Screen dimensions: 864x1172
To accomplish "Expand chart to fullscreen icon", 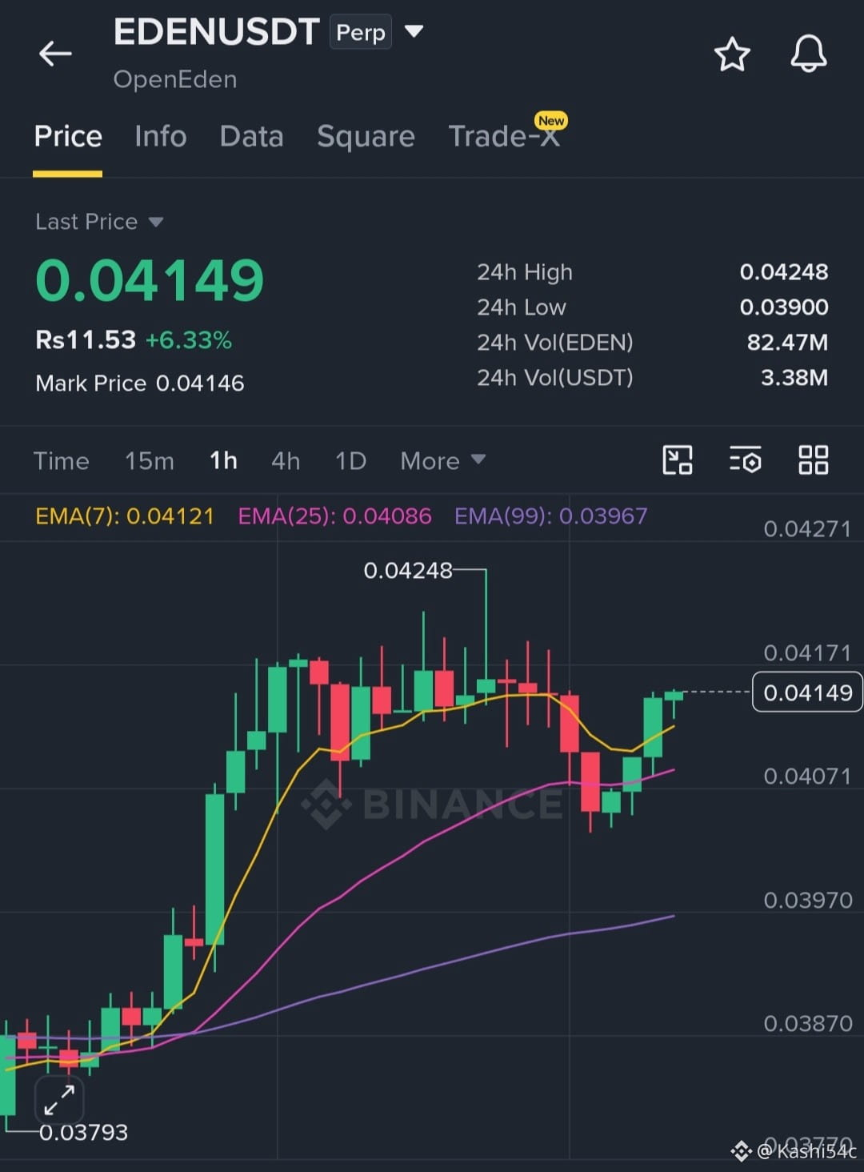I will pyautogui.click(x=59, y=1100).
